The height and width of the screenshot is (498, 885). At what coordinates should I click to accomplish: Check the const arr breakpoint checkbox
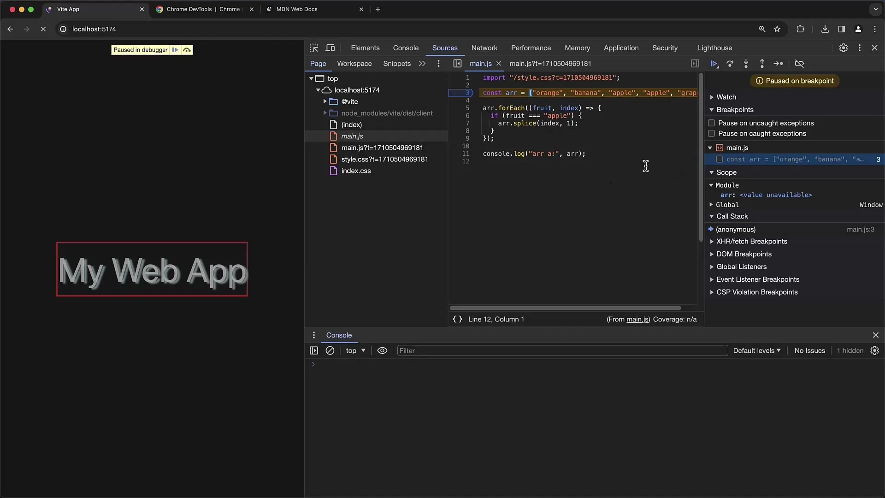pyautogui.click(x=720, y=160)
